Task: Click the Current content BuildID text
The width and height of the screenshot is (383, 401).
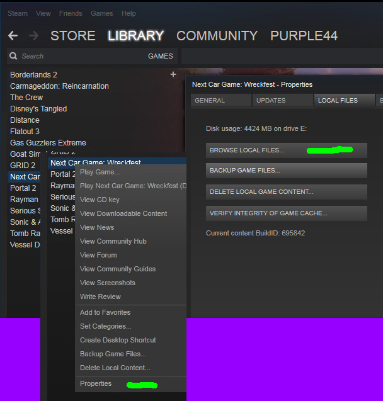Action: [x=255, y=233]
